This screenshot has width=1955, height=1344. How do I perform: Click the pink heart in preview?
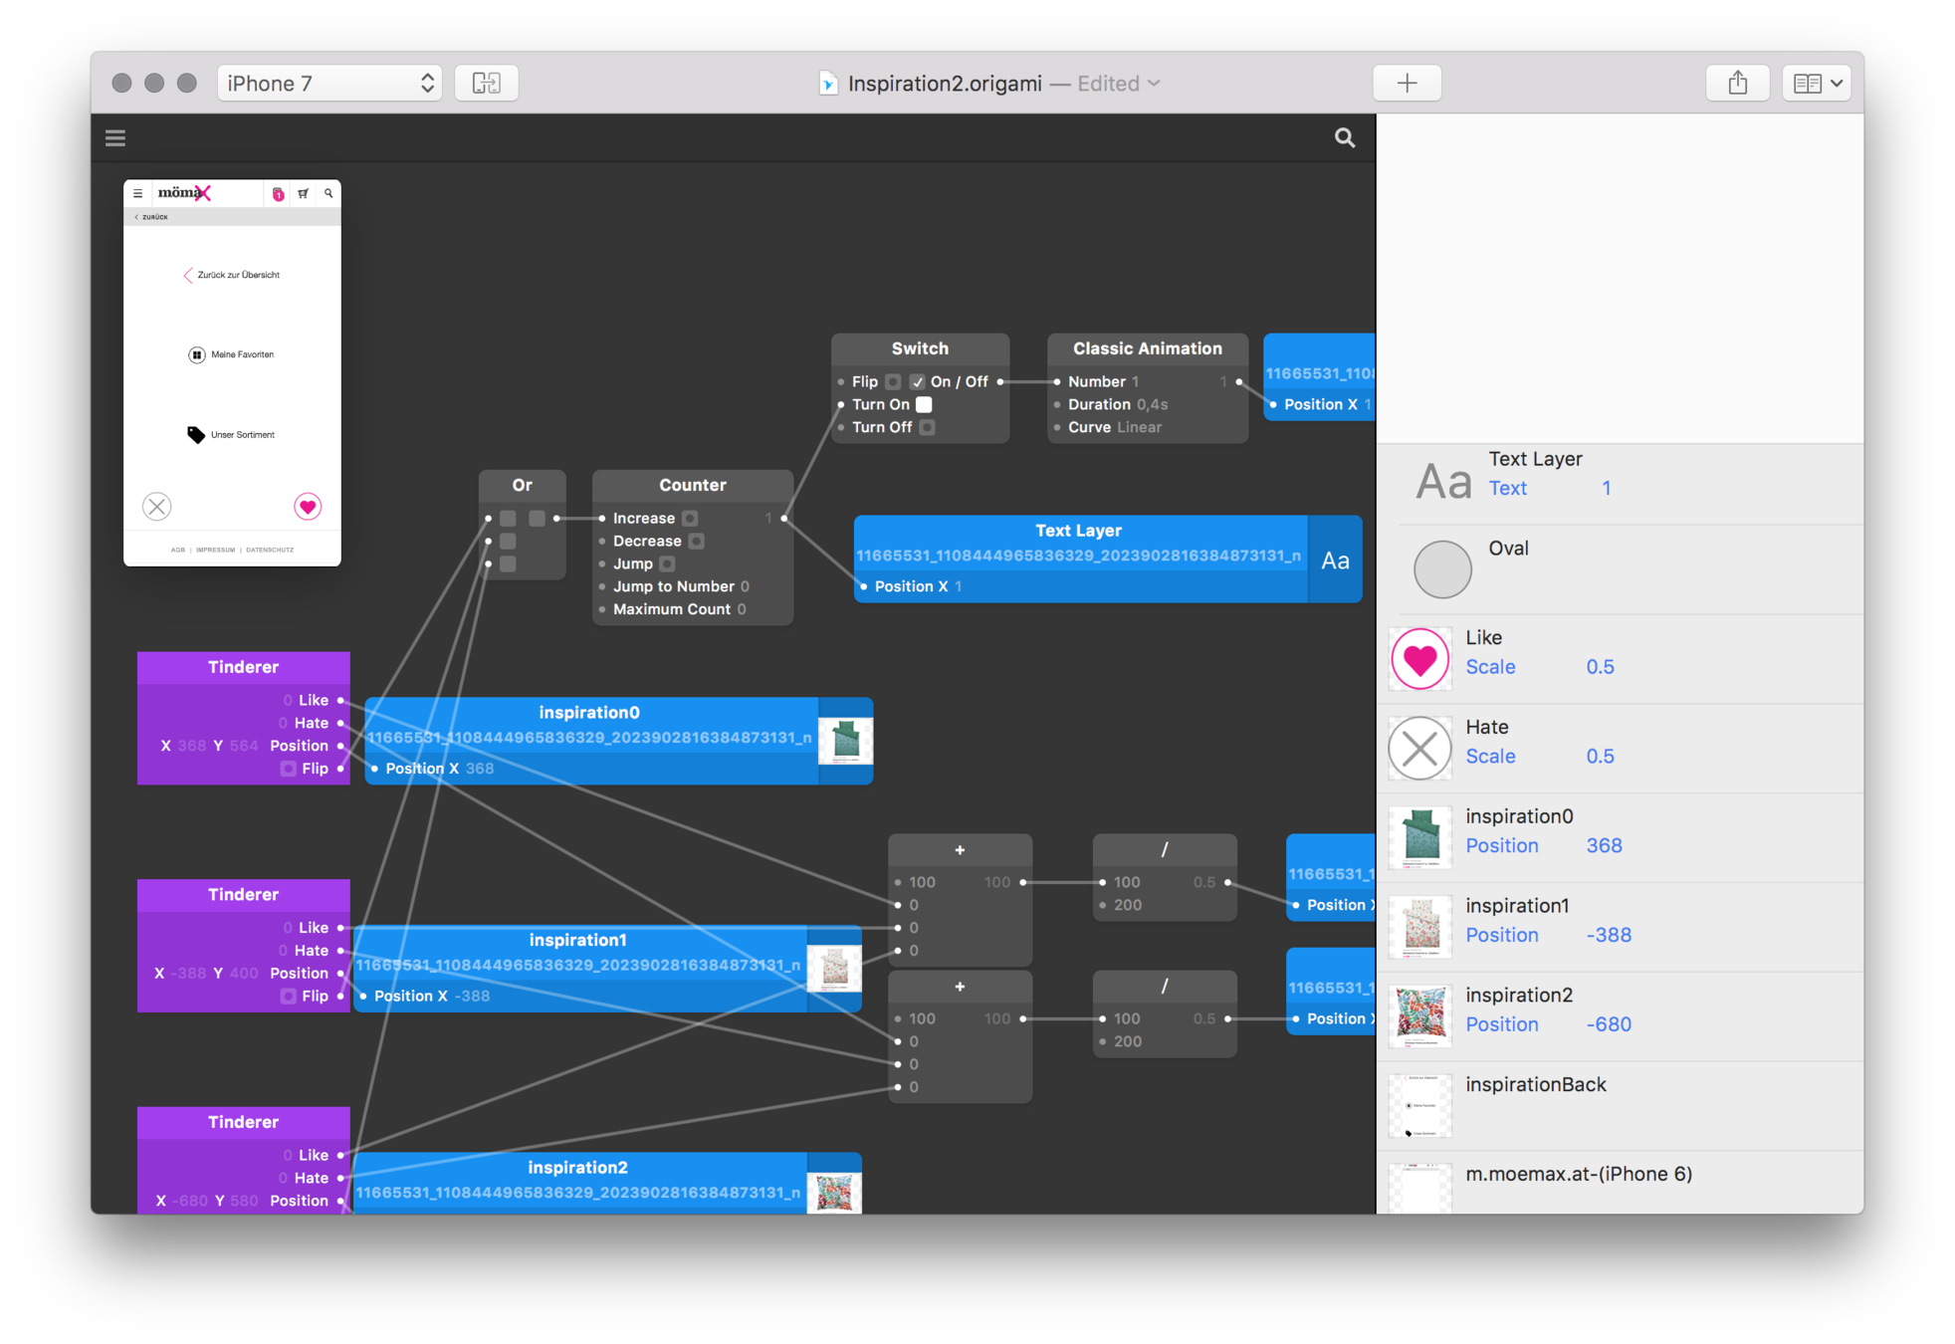pyautogui.click(x=308, y=507)
